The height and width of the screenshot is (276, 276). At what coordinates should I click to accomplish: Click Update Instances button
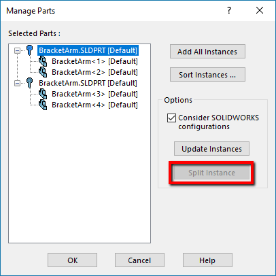(x=211, y=149)
